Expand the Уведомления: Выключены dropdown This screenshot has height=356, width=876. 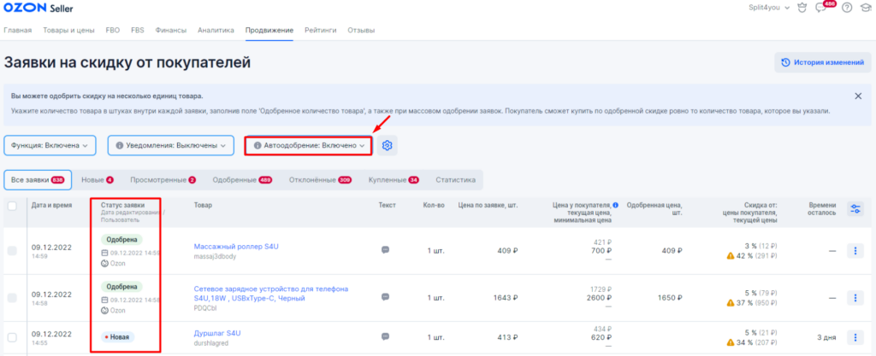(x=170, y=145)
